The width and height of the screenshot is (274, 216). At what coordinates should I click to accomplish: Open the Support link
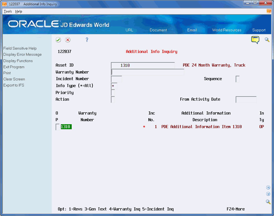[259, 30]
